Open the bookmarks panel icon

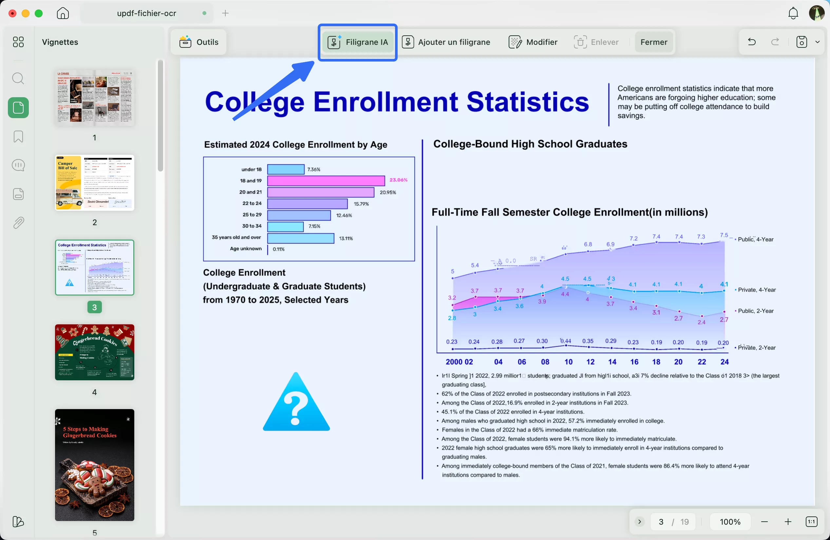tap(18, 136)
